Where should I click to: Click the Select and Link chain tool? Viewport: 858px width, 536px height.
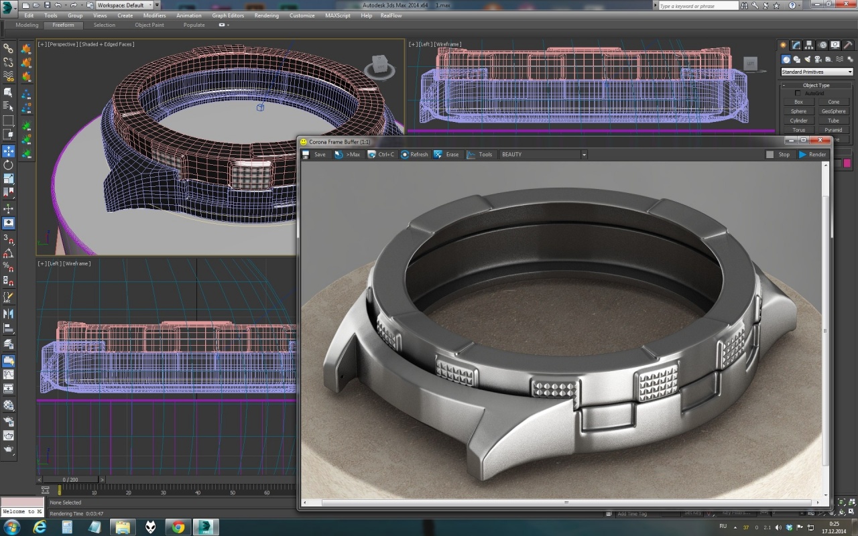tap(8, 48)
